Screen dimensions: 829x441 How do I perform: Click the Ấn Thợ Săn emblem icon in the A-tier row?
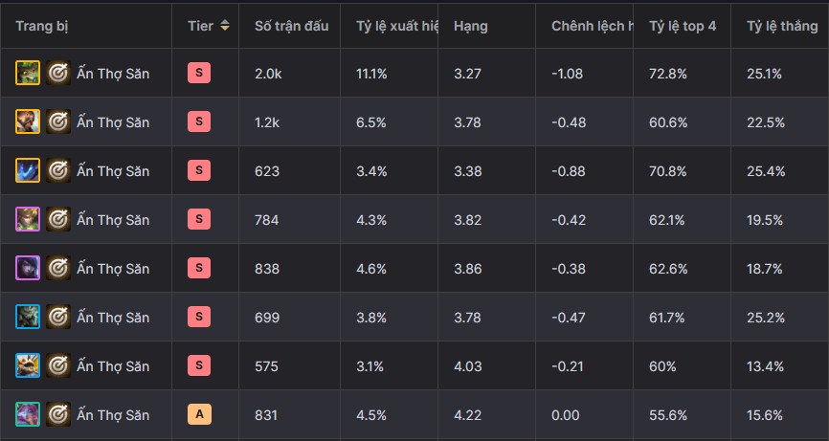(58, 414)
